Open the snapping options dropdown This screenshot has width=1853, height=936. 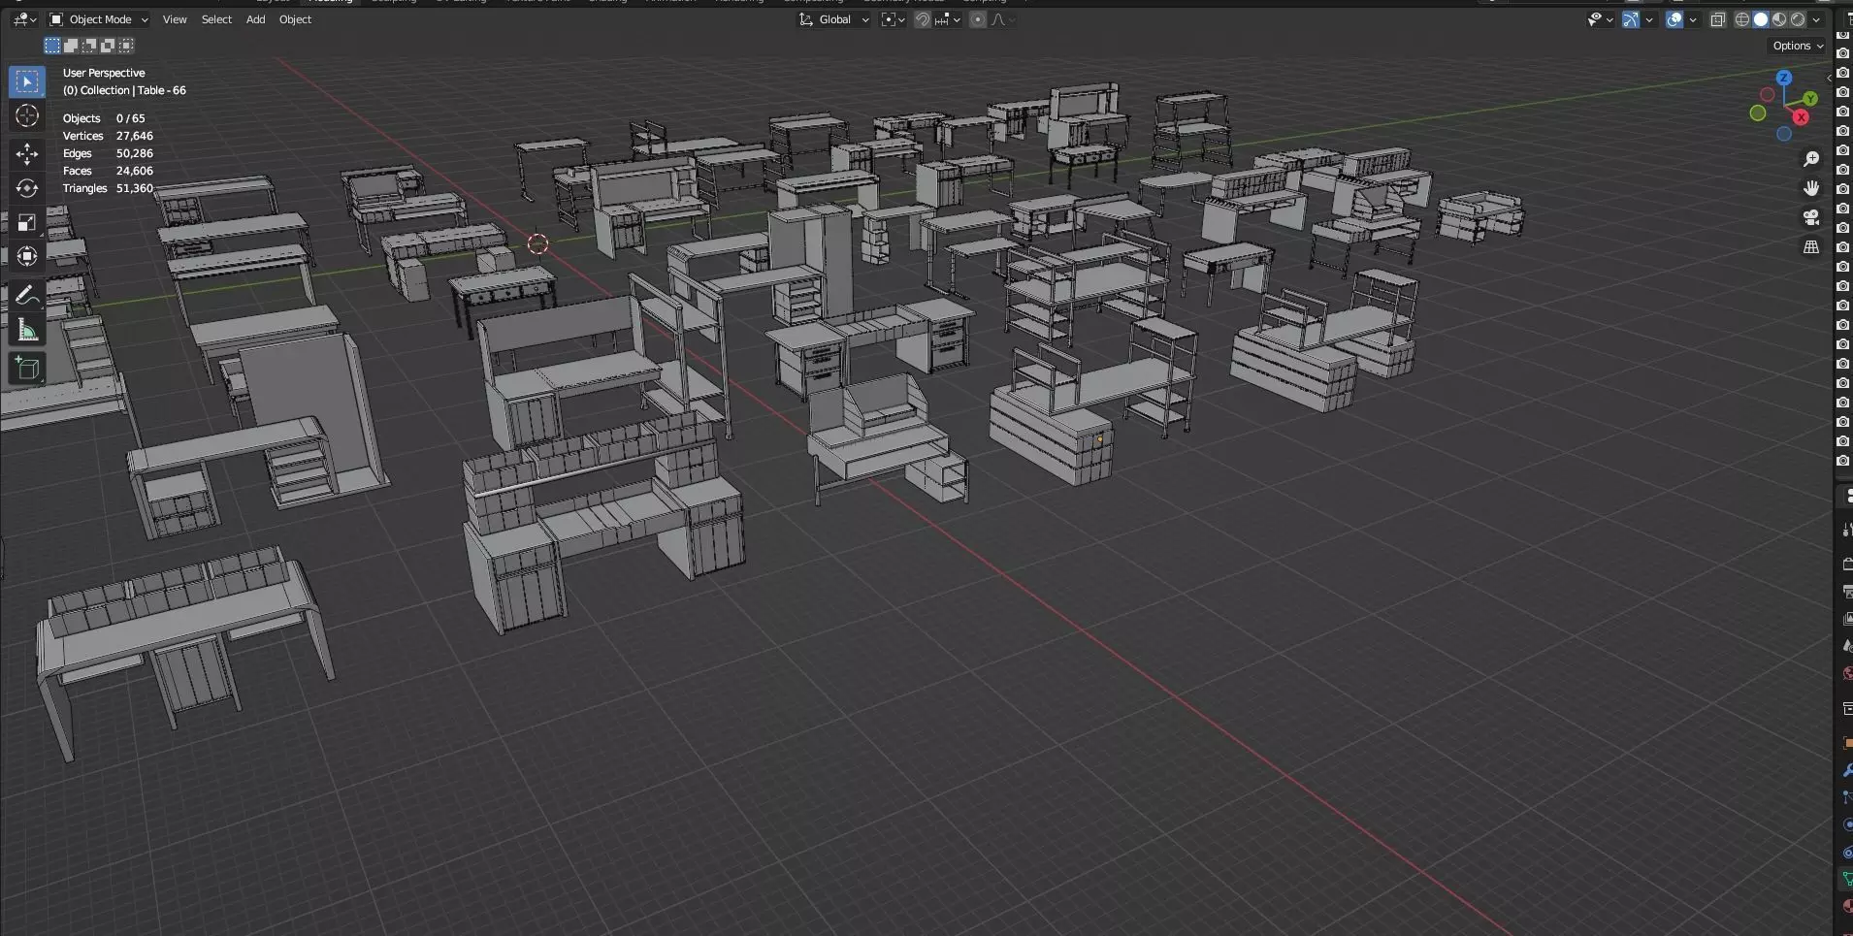pos(947,19)
